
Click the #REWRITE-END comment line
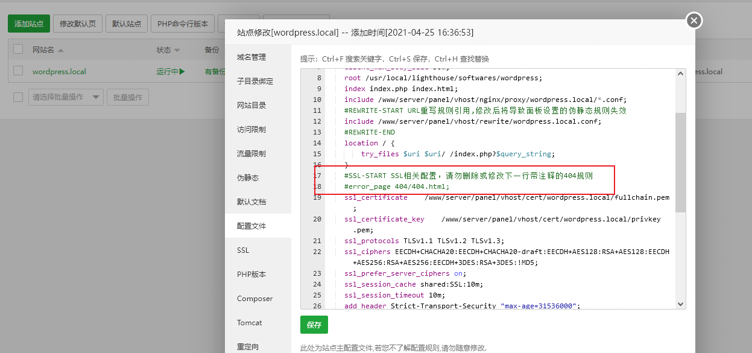point(370,132)
